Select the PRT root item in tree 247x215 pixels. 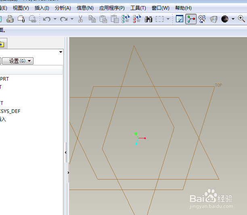(4, 79)
